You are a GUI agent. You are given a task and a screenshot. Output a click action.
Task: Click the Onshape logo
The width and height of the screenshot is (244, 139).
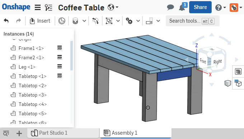point(16,7)
